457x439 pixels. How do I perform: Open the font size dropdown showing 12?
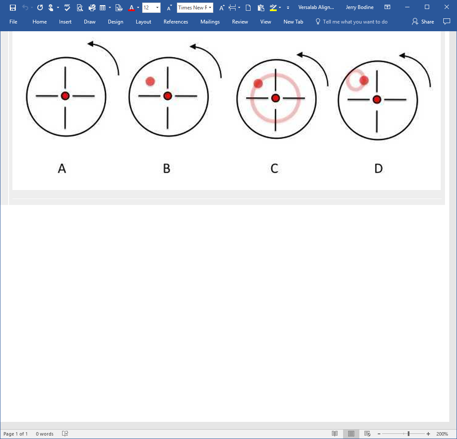coord(158,8)
